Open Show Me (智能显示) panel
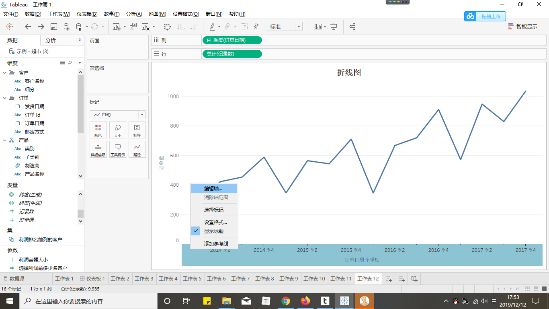The image size is (549, 309). click(522, 27)
